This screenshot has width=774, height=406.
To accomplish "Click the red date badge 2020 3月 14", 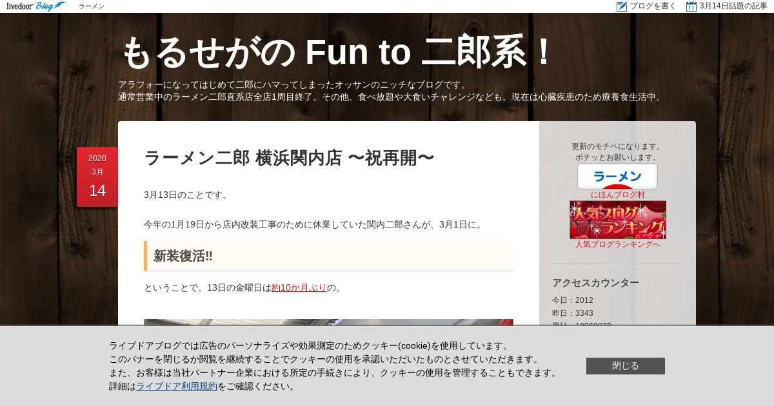I will click(97, 177).
